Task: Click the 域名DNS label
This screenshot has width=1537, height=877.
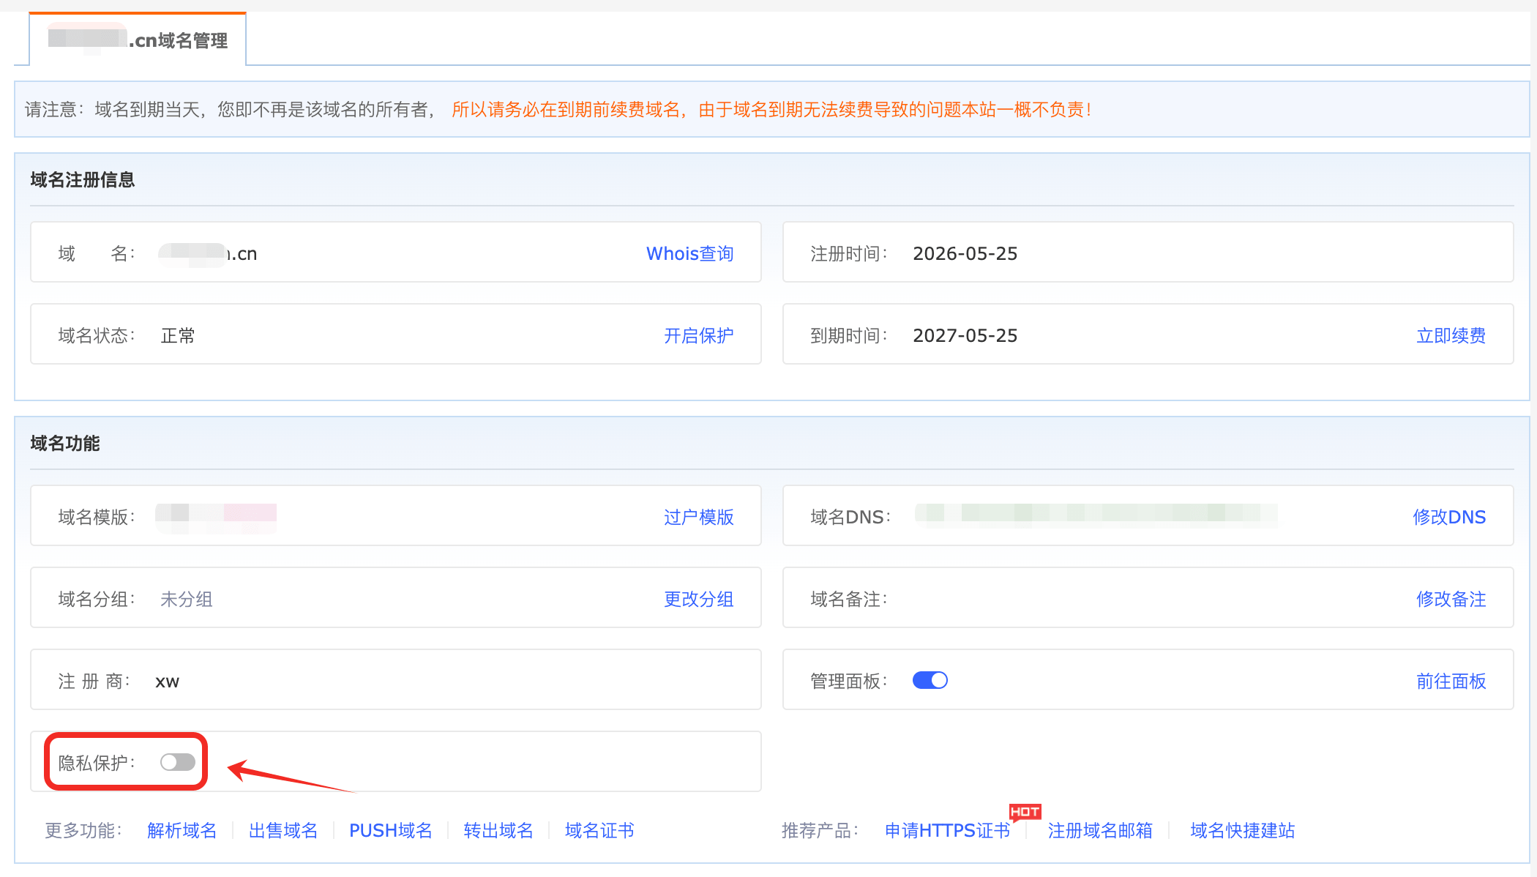Action: tap(850, 517)
